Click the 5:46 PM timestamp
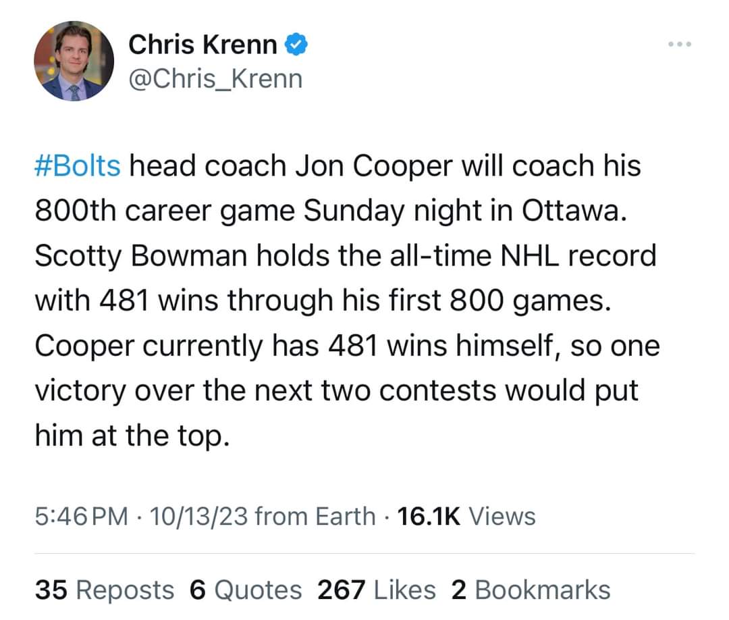 click(x=82, y=517)
